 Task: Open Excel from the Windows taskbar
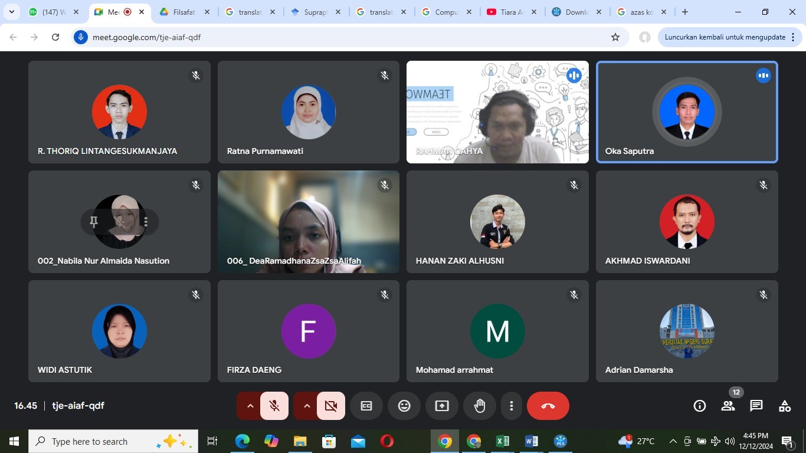[503, 441]
